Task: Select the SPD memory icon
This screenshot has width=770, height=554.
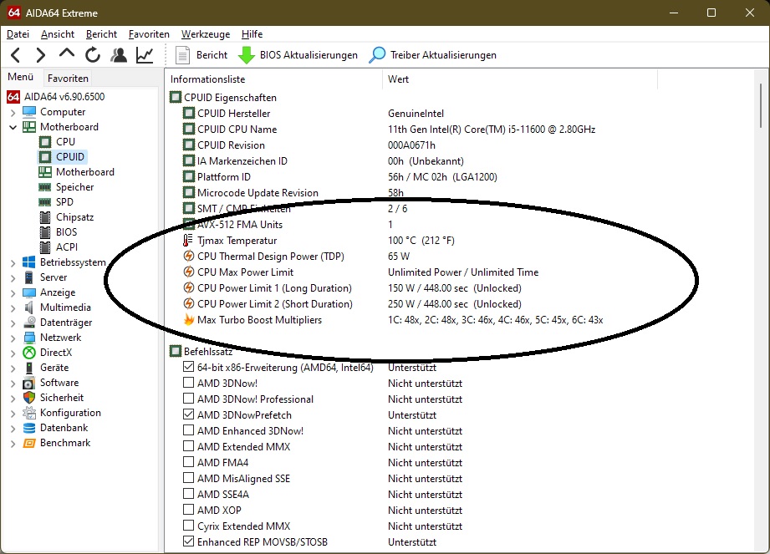Action: (45, 202)
